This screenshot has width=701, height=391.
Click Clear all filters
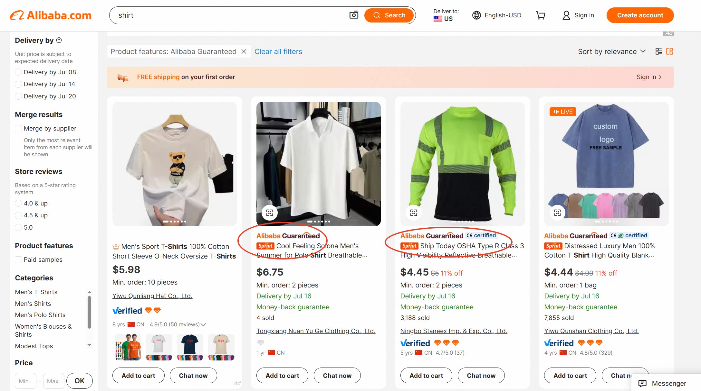pos(278,51)
